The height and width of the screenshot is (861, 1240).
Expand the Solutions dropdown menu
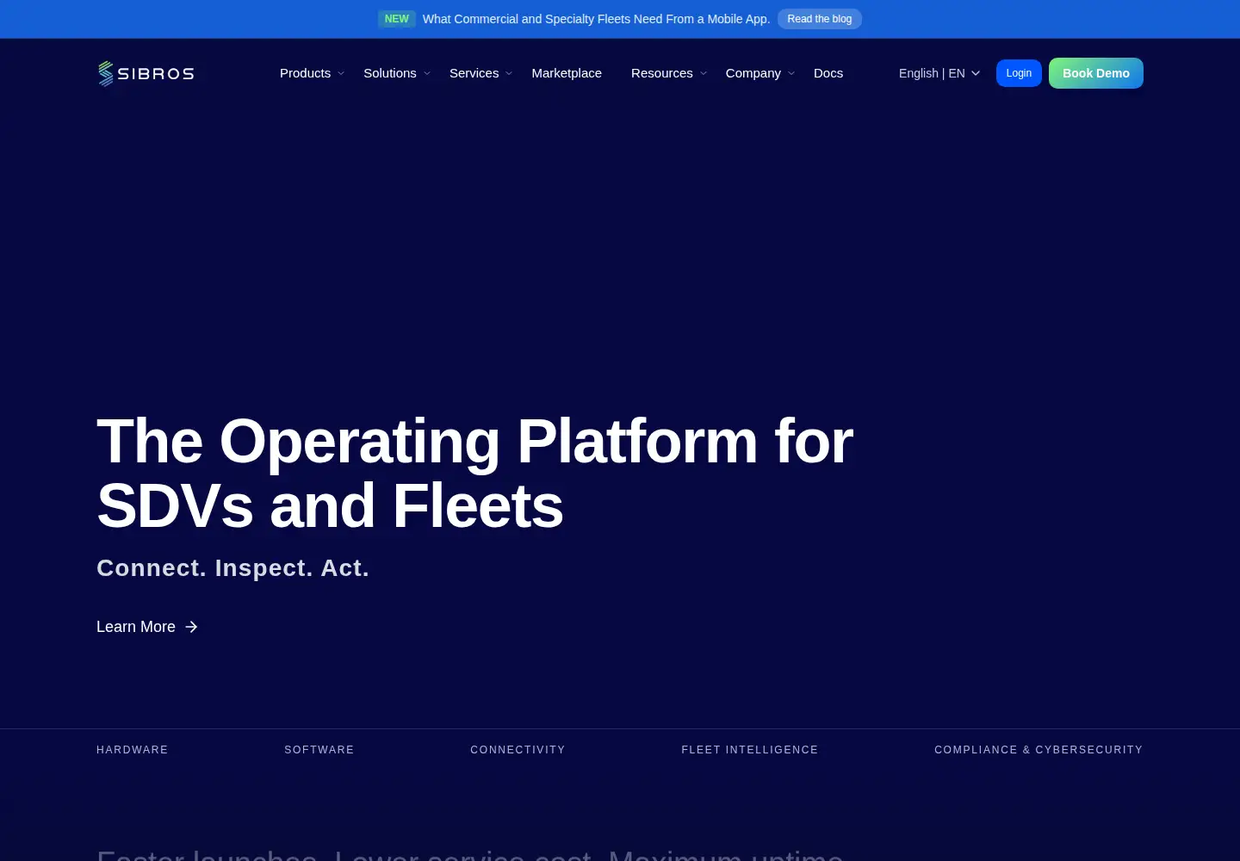pyautogui.click(x=396, y=73)
